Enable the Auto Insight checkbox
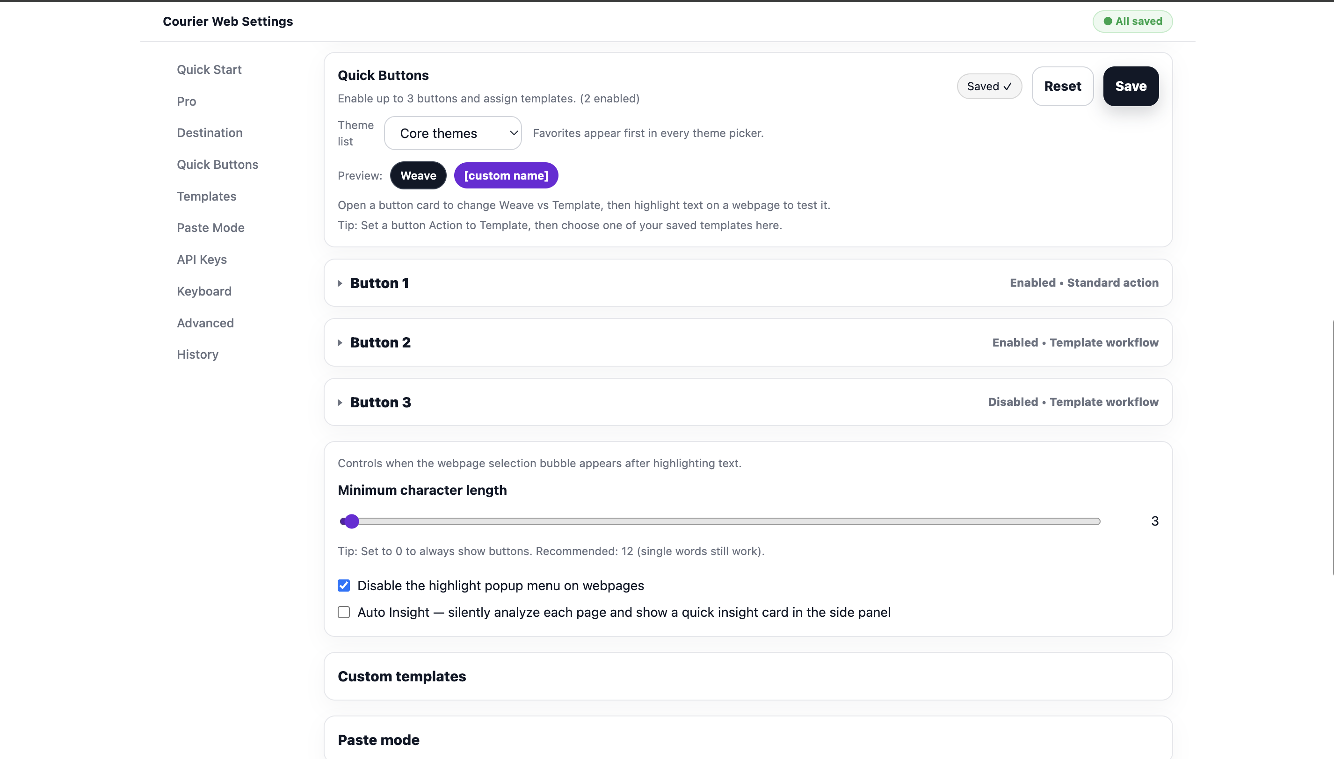The height and width of the screenshot is (759, 1334). pyautogui.click(x=343, y=612)
